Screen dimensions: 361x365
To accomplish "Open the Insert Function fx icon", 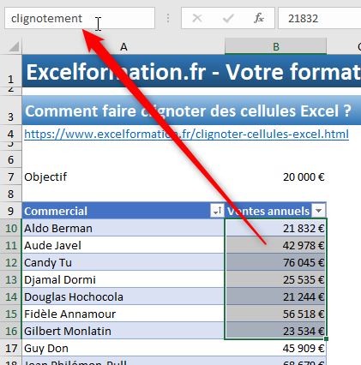I will [259, 18].
